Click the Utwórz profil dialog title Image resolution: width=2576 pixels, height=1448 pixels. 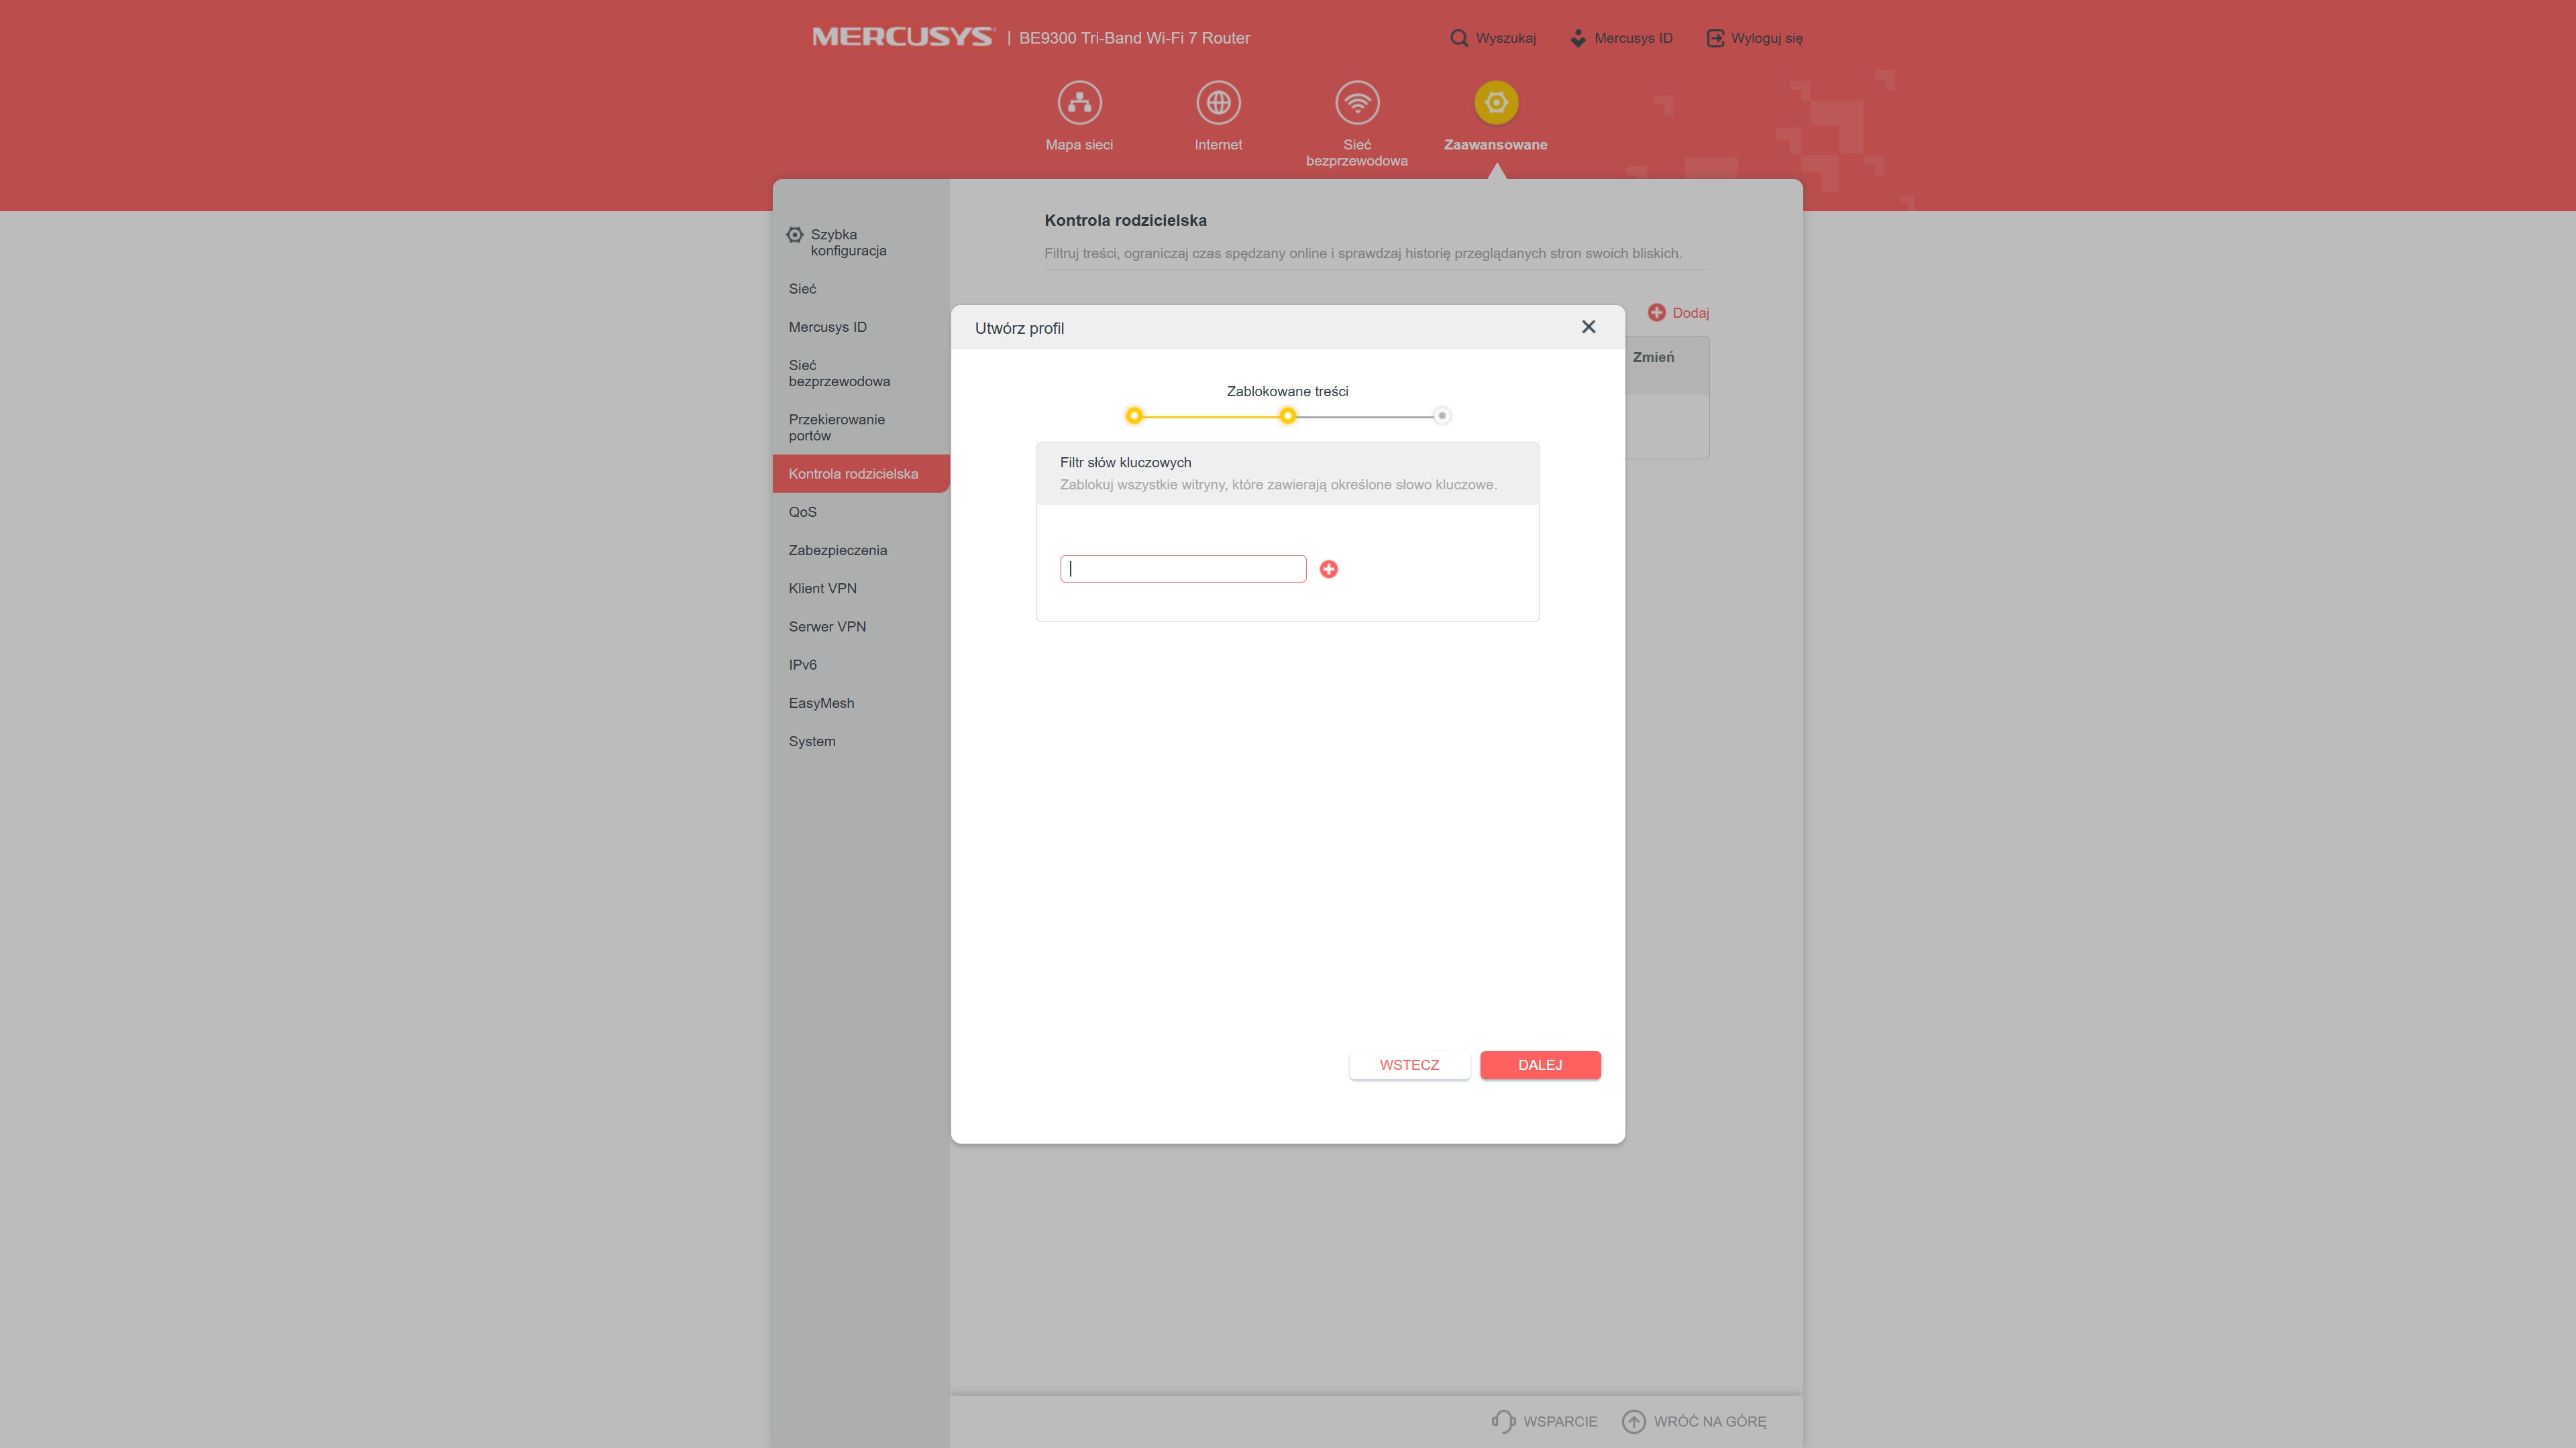[x=1019, y=328]
